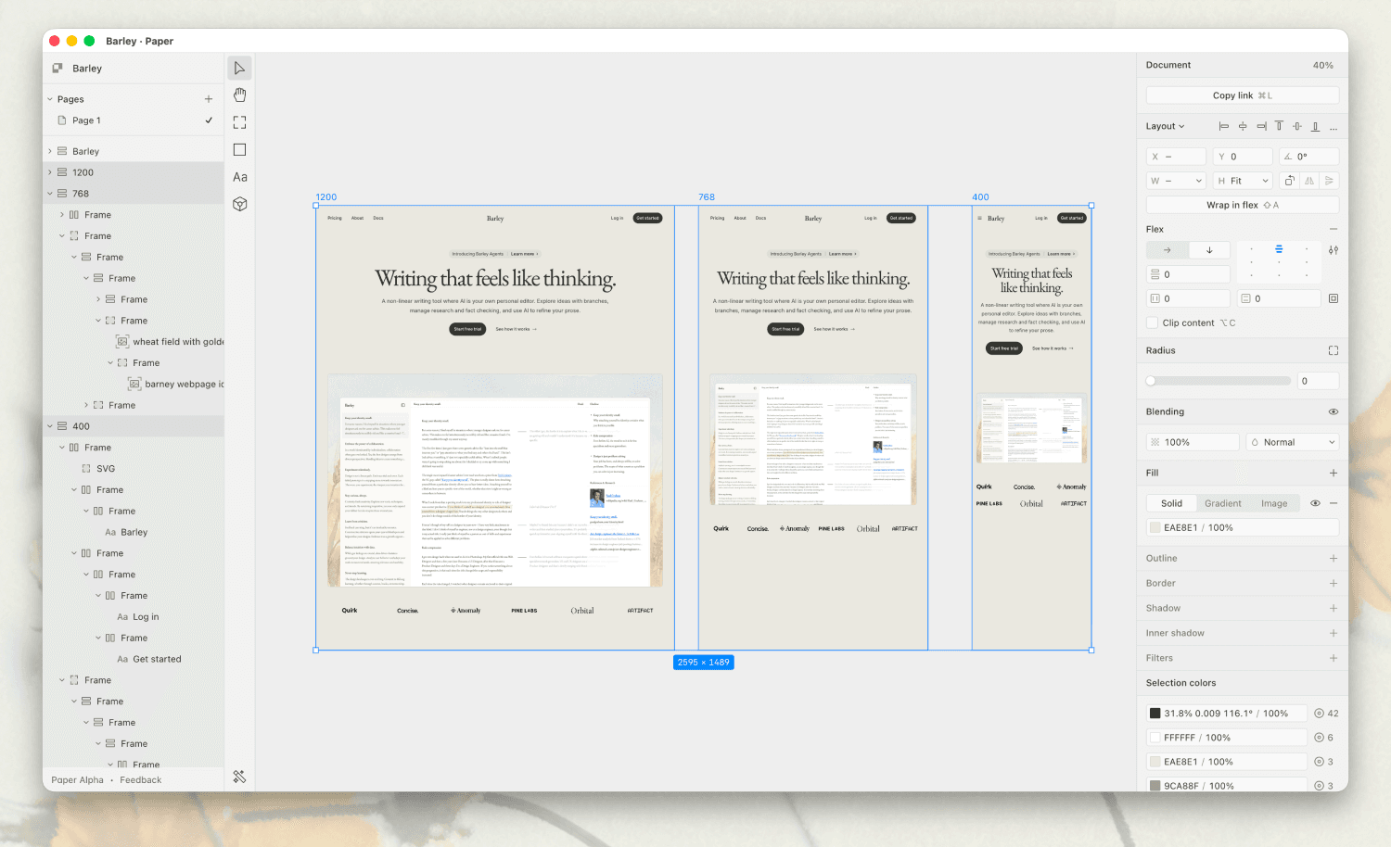Screen dimensions: 1391x847
Task: Collapse the 400 layer
Action: click(x=50, y=426)
